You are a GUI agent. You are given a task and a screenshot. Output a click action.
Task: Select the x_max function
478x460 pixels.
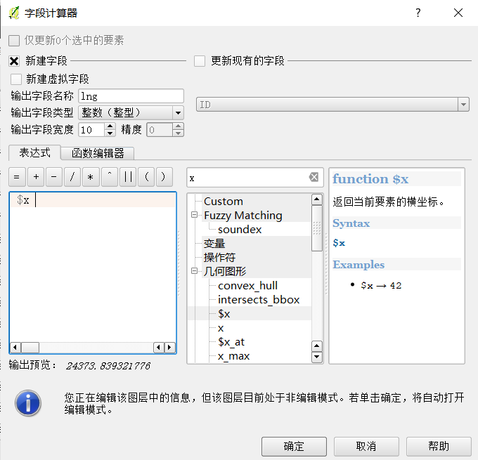point(234,356)
